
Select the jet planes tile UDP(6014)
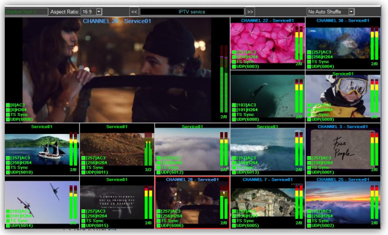[42, 203]
